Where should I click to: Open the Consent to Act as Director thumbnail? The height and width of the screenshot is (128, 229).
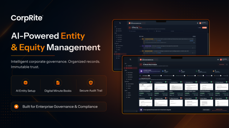[222, 87]
